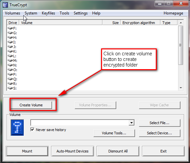Select the "K:" drive letter text
190x163 pixels.
pyautogui.click(x=15, y=51)
